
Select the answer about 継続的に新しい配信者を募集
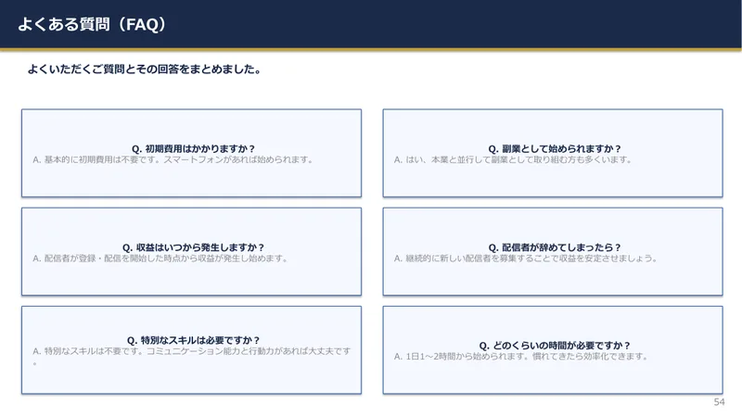point(525,259)
